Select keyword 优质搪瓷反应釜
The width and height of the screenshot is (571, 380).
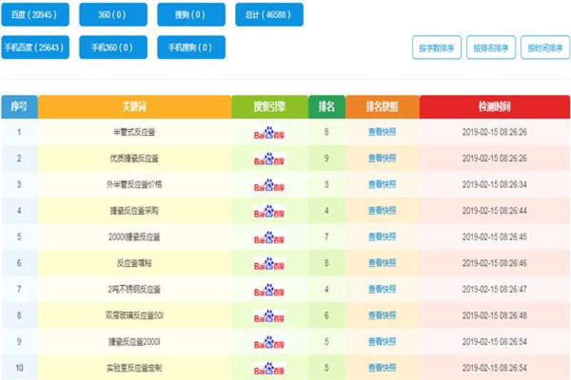[x=134, y=158]
